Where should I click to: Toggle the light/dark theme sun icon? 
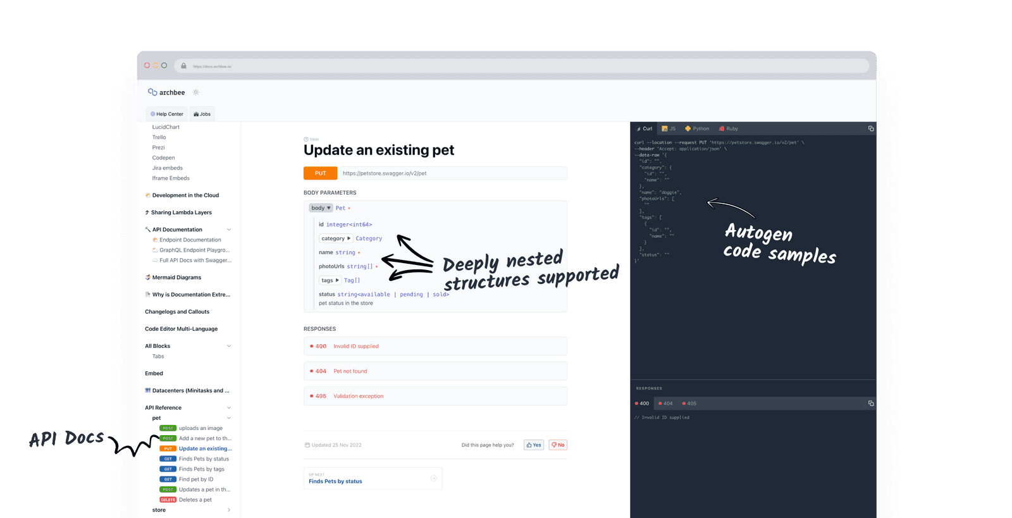pyautogui.click(x=196, y=92)
